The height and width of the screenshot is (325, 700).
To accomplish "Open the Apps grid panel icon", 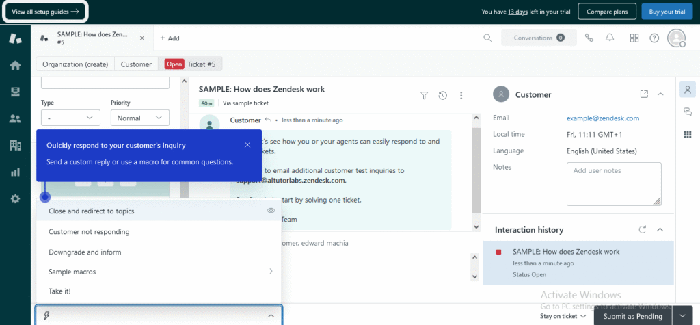I will [688, 134].
